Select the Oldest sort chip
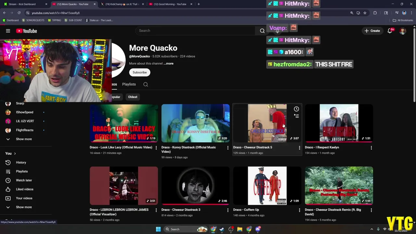 tap(133, 97)
